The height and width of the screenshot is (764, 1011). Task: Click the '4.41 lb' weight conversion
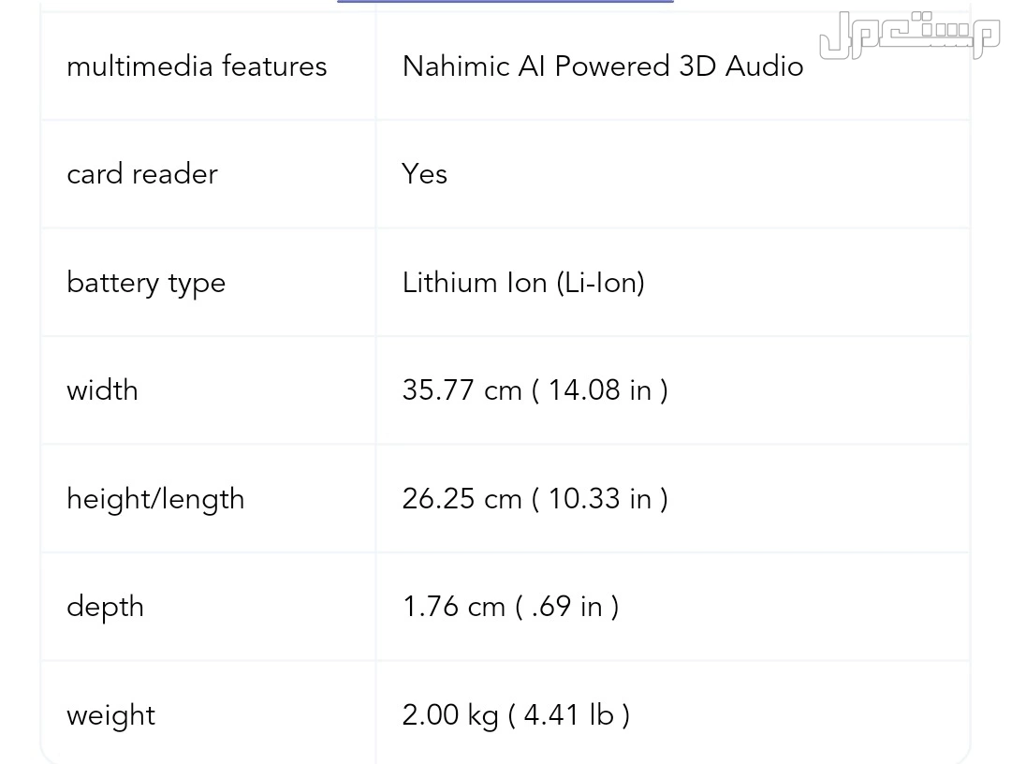568,715
